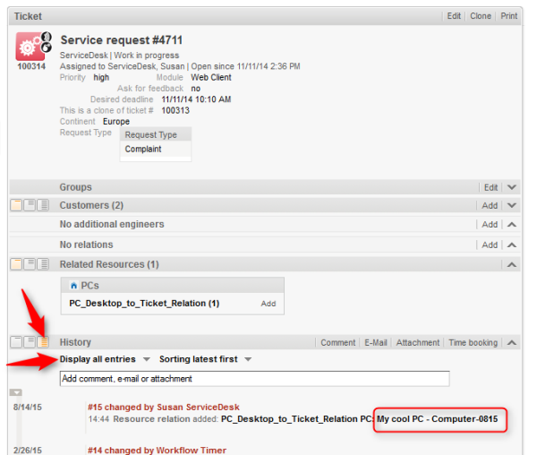Click the Web Client module value
Viewport: 537px width, 455px height.
[x=211, y=77]
